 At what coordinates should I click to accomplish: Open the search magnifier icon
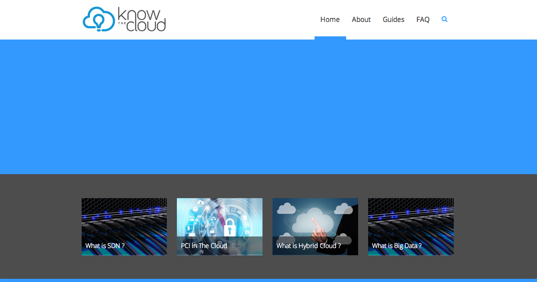tap(445, 19)
